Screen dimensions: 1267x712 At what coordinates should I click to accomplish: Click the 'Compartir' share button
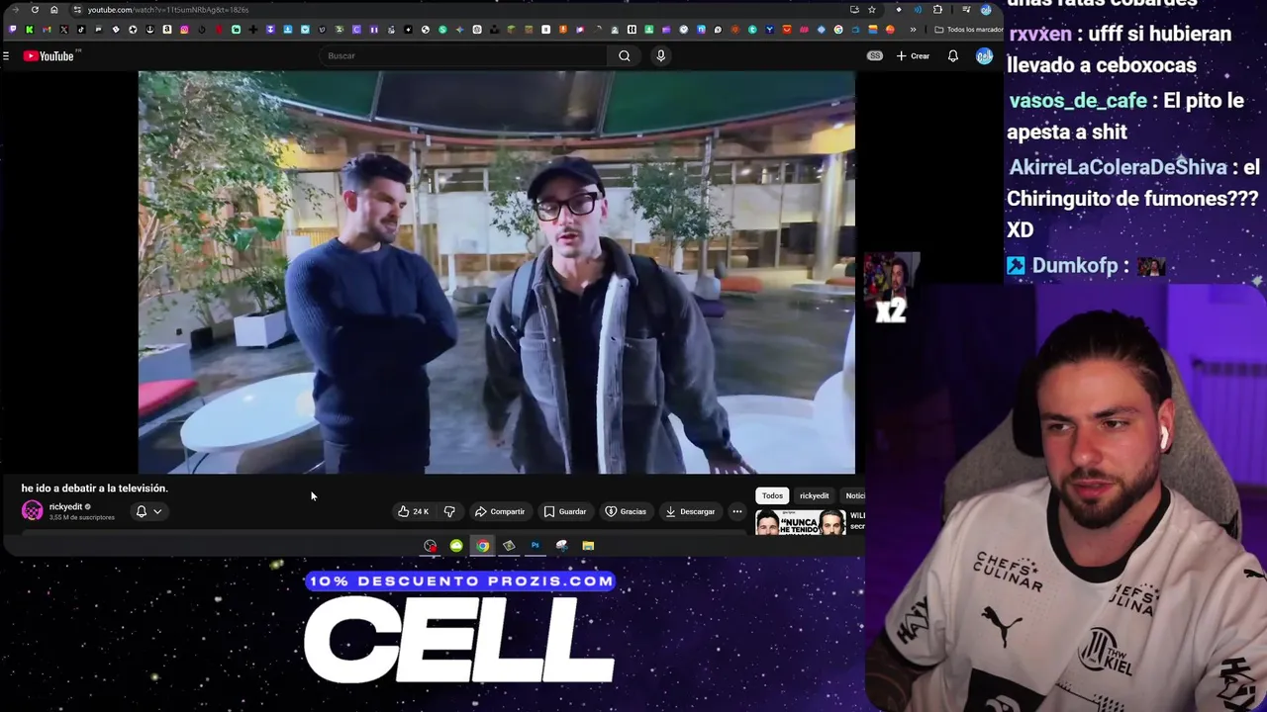coord(500,511)
